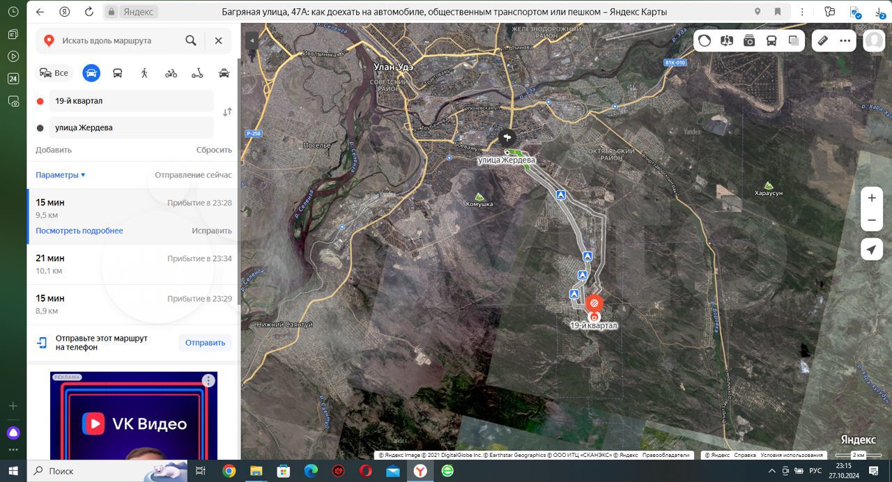892x482 pixels.
Task: Open Chrome from the taskbar
Action: pos(229,471)
